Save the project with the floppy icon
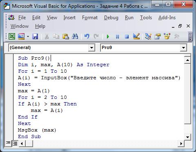The width and height of the screenshot is (196, 152). click(35, 36)
